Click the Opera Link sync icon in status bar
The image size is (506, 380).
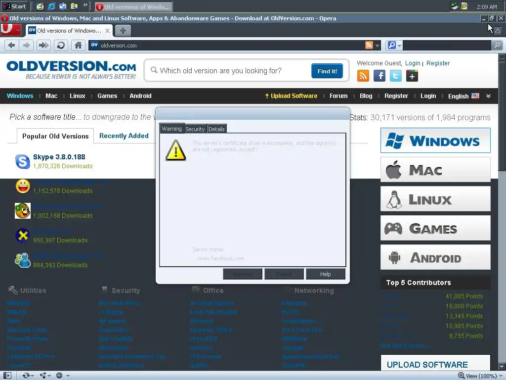tap(26, 376)
